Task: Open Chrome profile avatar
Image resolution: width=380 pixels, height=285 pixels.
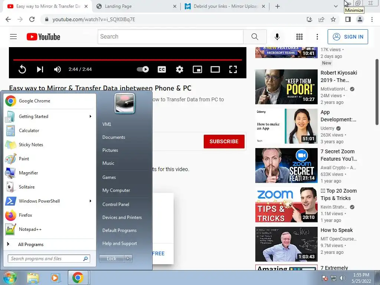Action: coord(360,19)
